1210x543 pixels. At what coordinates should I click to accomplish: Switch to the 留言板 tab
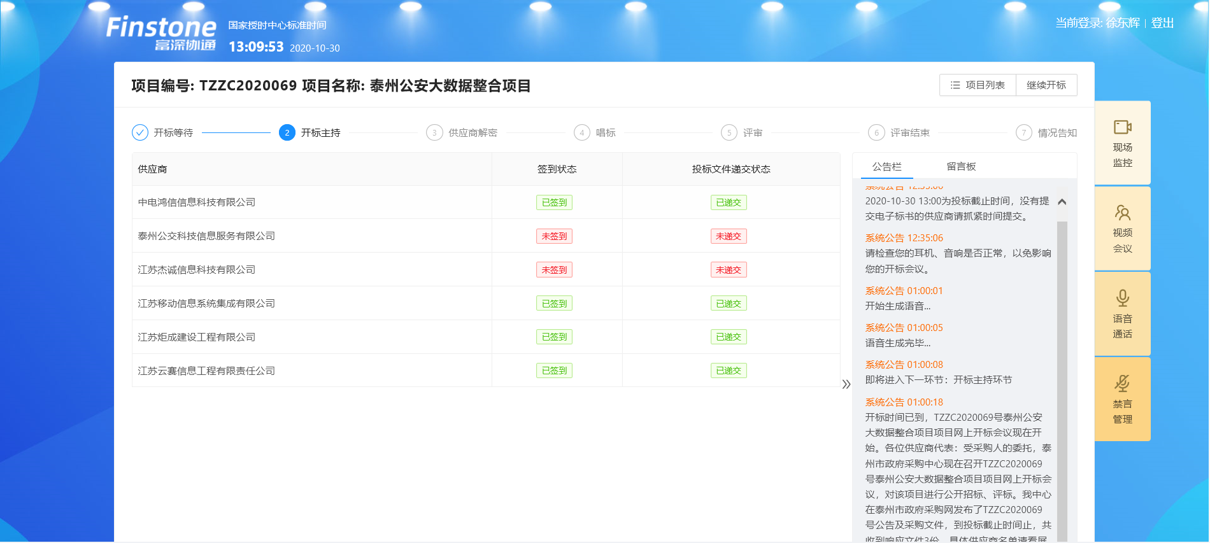pyautogui.click(x=961, y=167)
